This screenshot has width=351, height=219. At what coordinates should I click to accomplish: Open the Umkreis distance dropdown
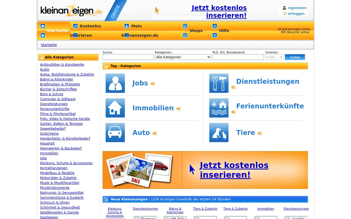coord(274,57)
